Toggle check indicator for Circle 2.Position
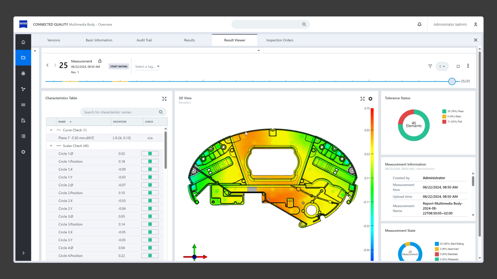The height and width of the screenshot is (279, 497). pos(150,193)
